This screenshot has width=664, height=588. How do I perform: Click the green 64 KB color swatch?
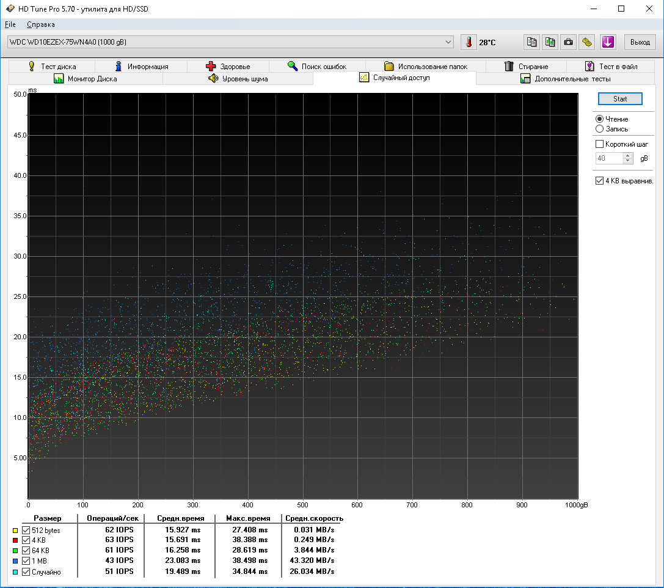pos(15,550)
